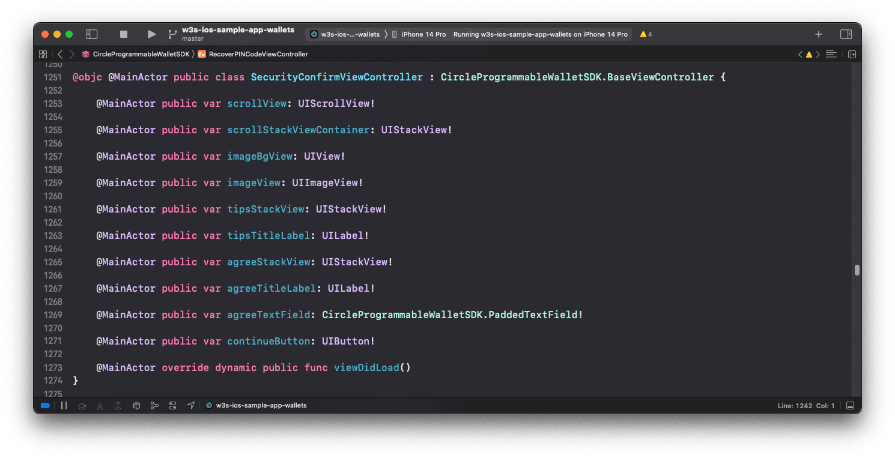Run the app with the Play button
Viewport: 895px width, 458px height.
click(x=151, y=34)
